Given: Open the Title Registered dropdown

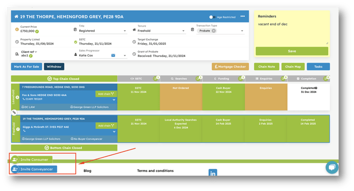Looking at the screenshot, I should [x=103, y=31].
